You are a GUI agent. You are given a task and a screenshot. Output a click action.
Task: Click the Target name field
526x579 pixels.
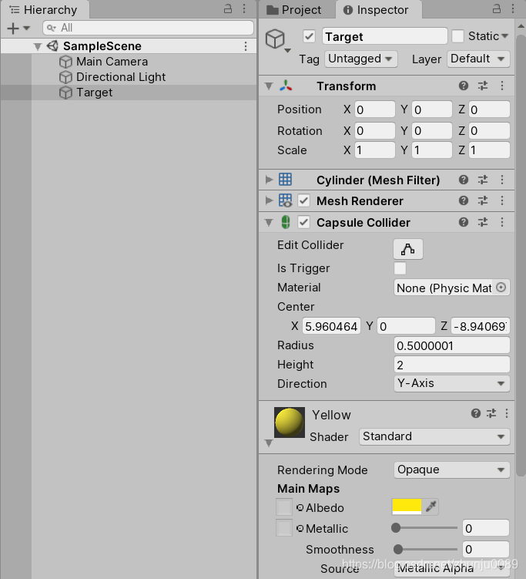[385, 36]
